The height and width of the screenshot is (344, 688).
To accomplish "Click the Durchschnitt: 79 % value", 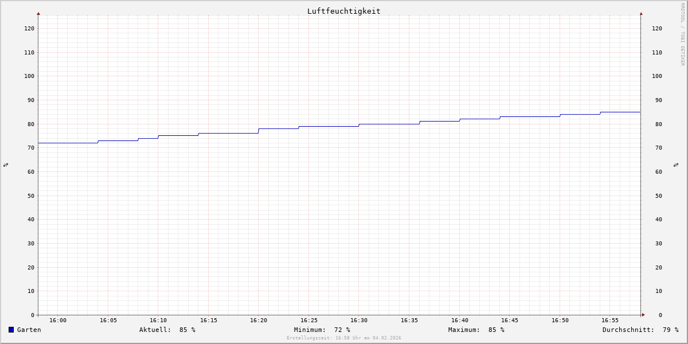I will [640, 330].
